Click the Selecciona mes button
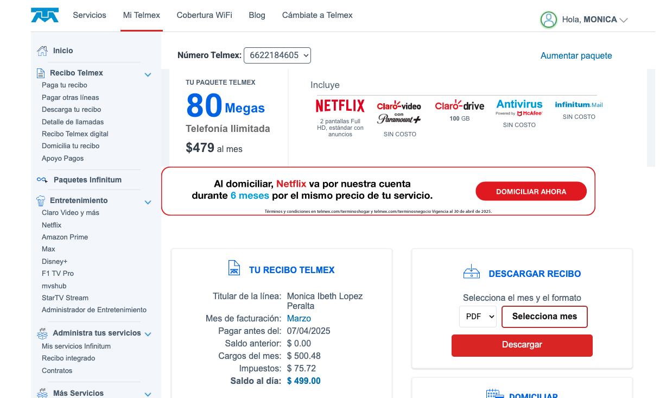 tap(544, 317)
